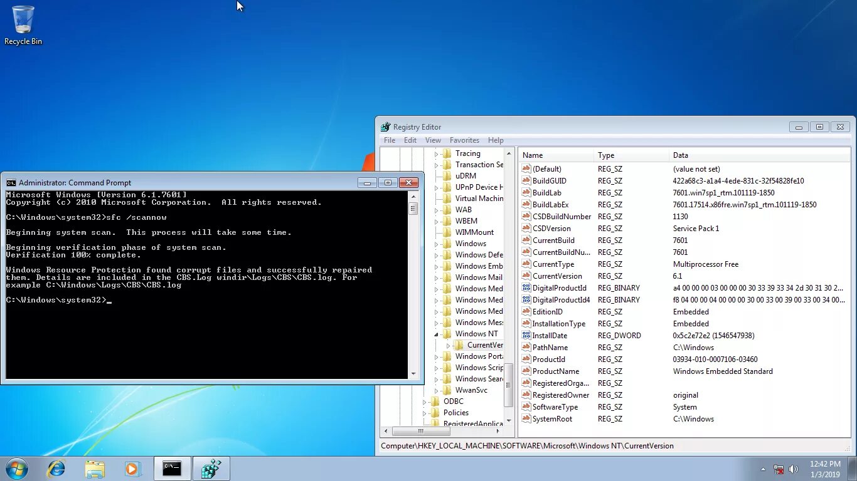The height and width of the screenshot is (481, 857).
Task: Select the DigitalProductId4 value icon
Action: coord(526,300)
